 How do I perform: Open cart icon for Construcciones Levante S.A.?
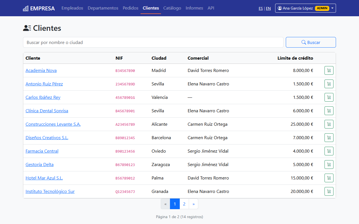coord(329,124)
